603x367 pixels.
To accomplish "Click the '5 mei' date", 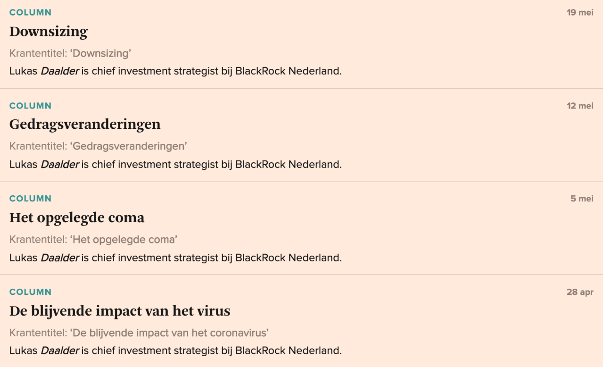I will [x=582, y=199].
